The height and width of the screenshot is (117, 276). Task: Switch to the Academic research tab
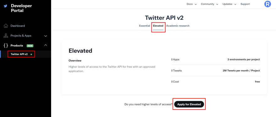click(x=178, y=26)
